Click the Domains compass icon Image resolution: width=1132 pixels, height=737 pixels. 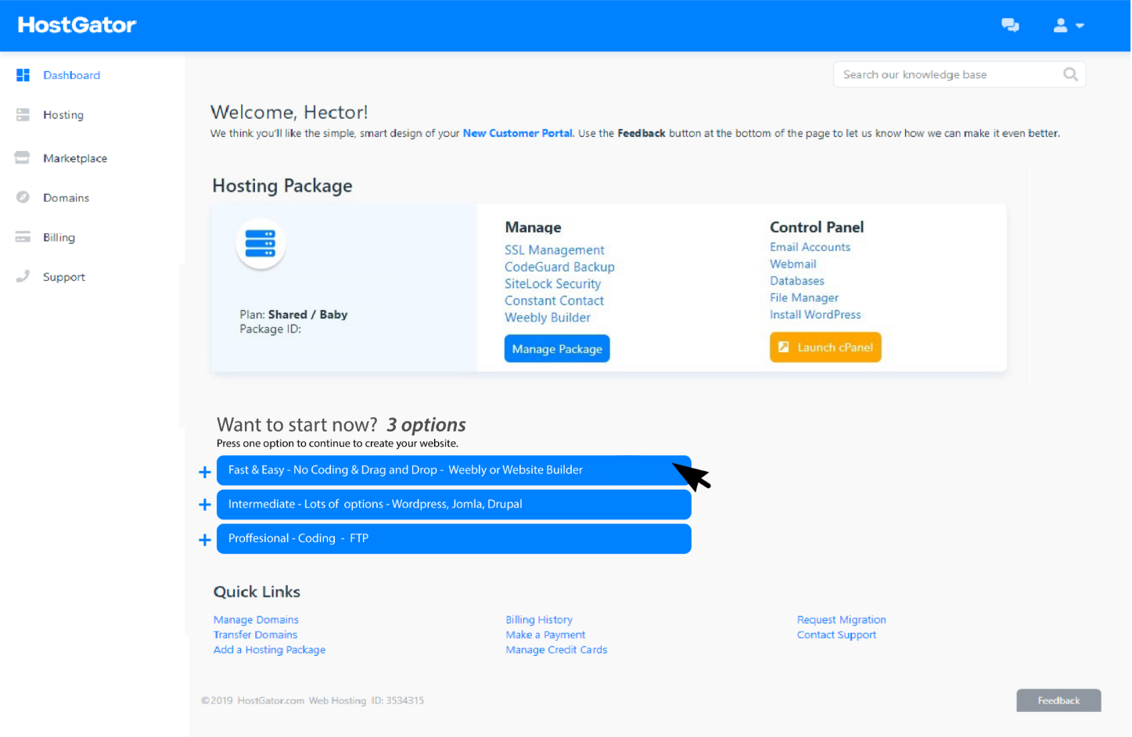click(x=23, y=197)
